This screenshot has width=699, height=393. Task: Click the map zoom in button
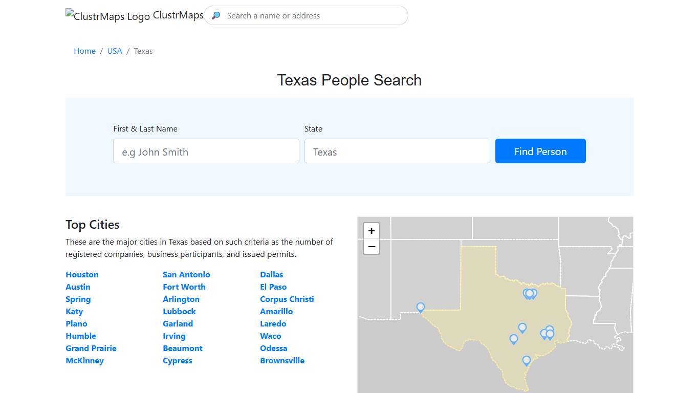[371, 230]
